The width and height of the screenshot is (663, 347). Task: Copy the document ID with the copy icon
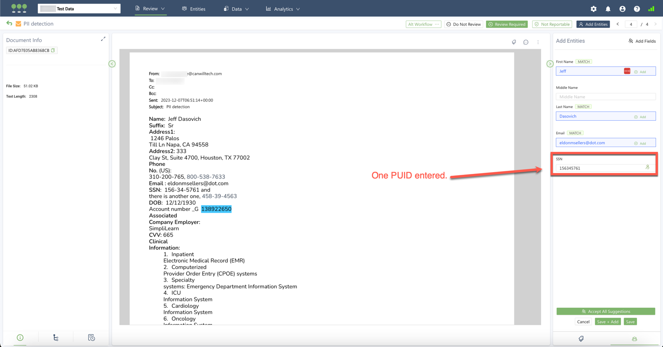pyautogui.click(x=53, y=50)
